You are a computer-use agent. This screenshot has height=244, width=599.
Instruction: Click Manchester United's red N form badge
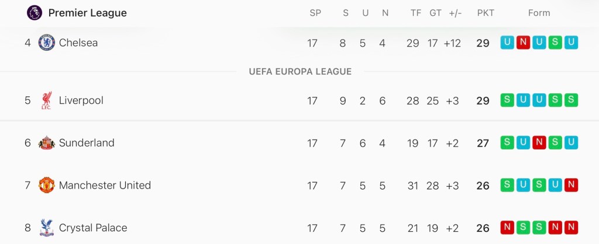click(x=572, y=186)
